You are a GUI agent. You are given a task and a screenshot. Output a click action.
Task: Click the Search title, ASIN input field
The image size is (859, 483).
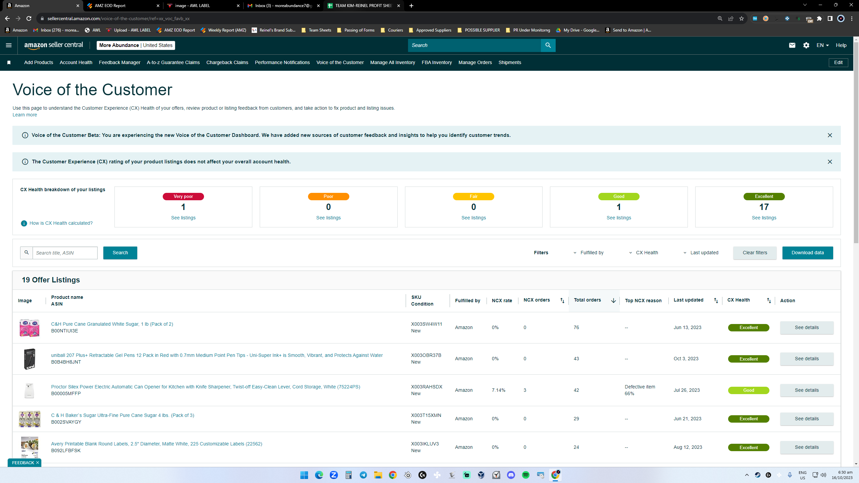tap(65, 253)
